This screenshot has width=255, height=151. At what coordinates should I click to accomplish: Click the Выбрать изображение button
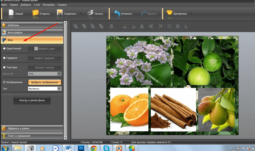(44, 82)
